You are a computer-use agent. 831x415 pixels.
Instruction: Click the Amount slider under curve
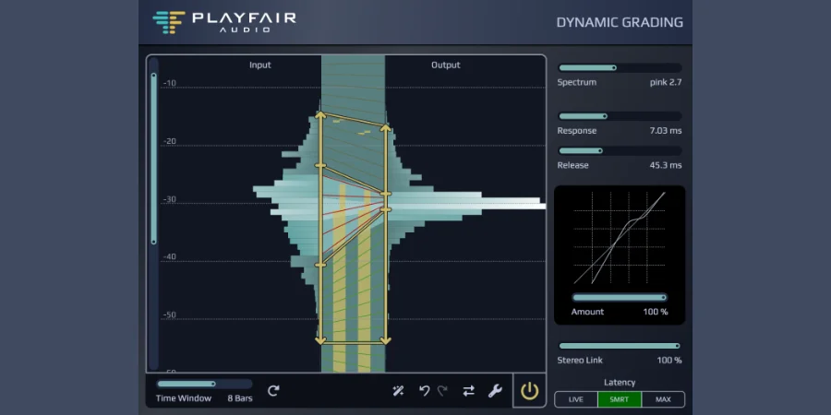point(620,297)
